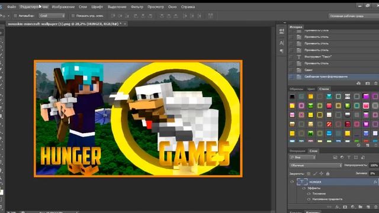Image resolution: width=379 pixels, height=213 pixels.
Task: Open the Файл menu
Action: (x=11, y=7)
